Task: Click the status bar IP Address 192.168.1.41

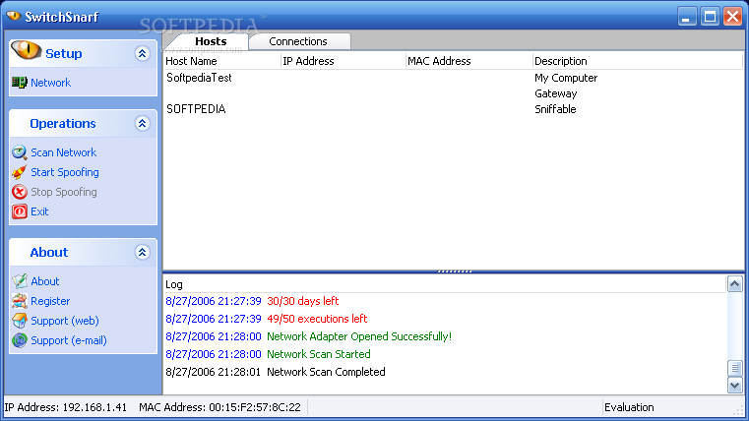Action: pos(65,407)
